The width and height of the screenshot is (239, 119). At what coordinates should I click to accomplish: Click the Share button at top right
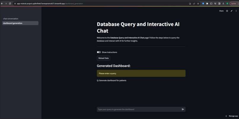[x=221, y=11]
